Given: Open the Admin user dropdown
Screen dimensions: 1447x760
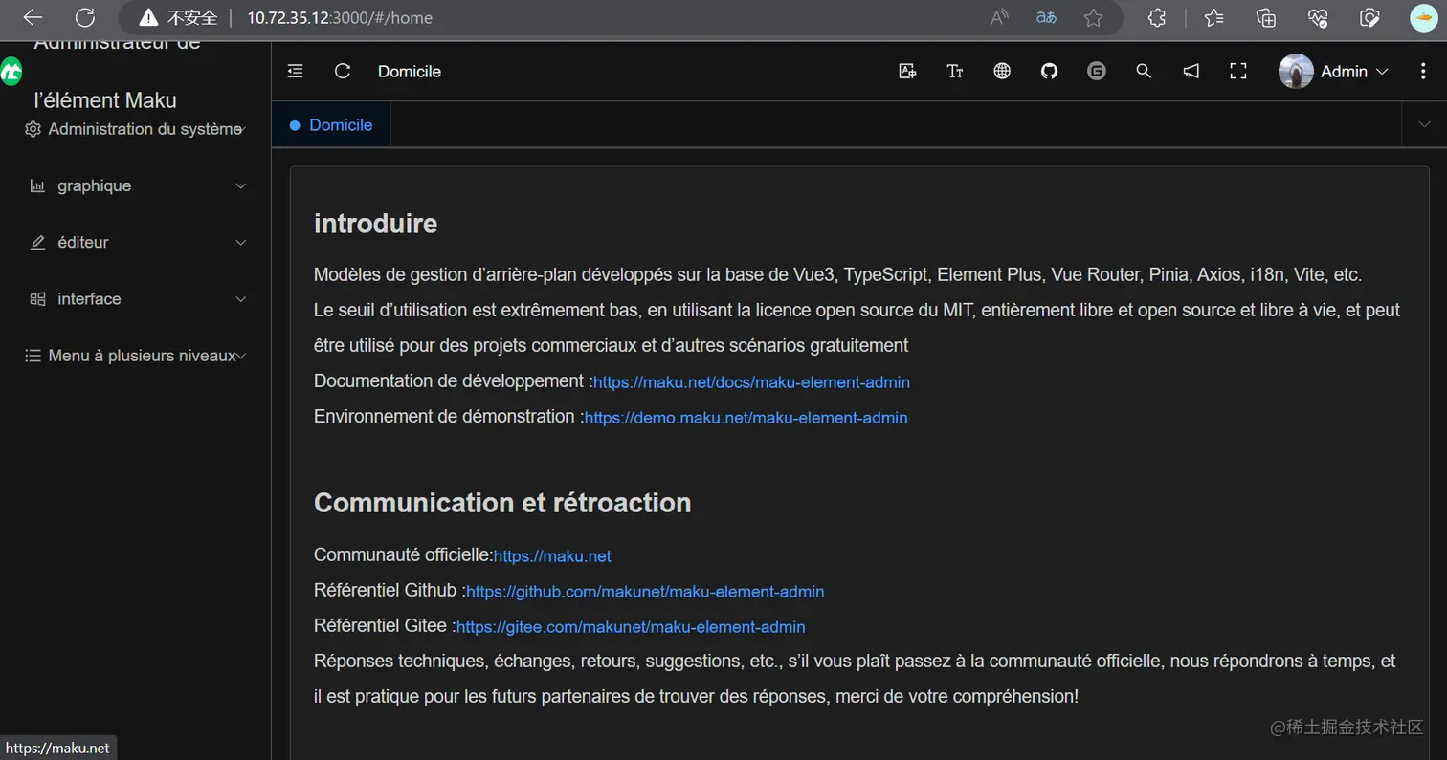Looking at the screenshot, I should pyautogui.click(x=1334, y=72).
